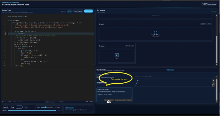220x116 pixels.
Task: Click the SEQUENCE tag on text2 card
Action: pyautogui.click(x=203, y=24)
